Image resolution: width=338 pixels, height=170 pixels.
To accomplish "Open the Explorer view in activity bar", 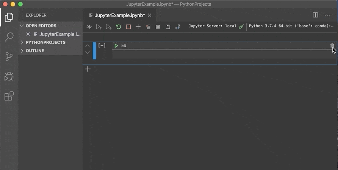I will (9, 17).
